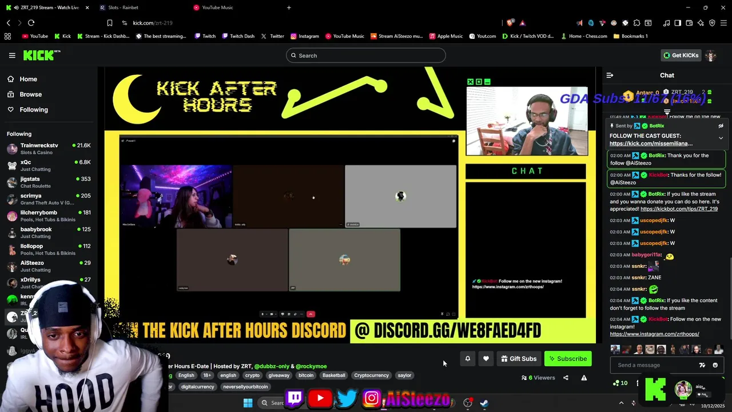
Task: Open the music note media control icon
Action: click(x=666, y=23)
